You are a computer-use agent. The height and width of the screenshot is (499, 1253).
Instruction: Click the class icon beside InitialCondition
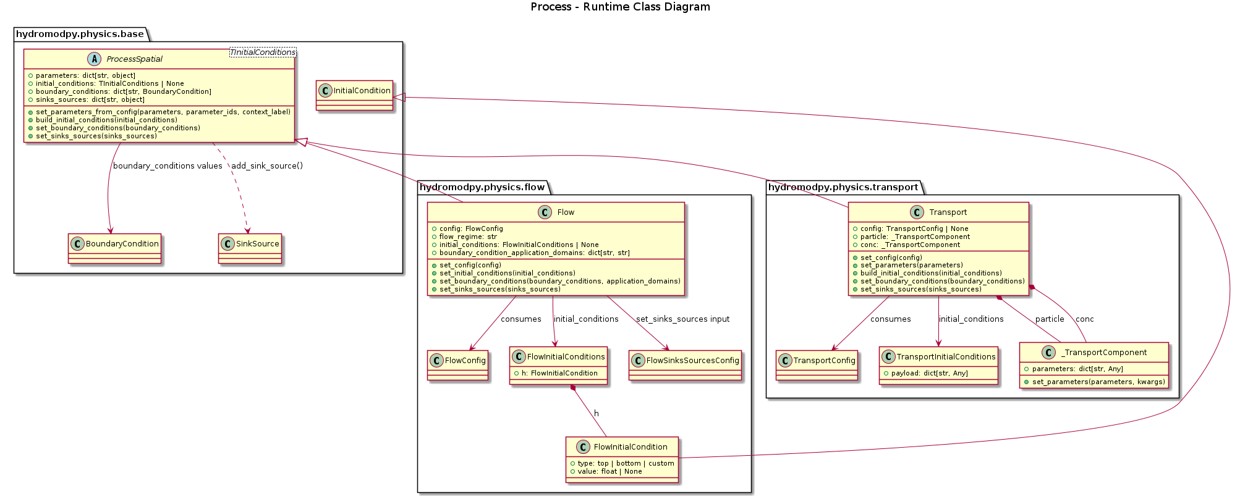coord(326,91)
